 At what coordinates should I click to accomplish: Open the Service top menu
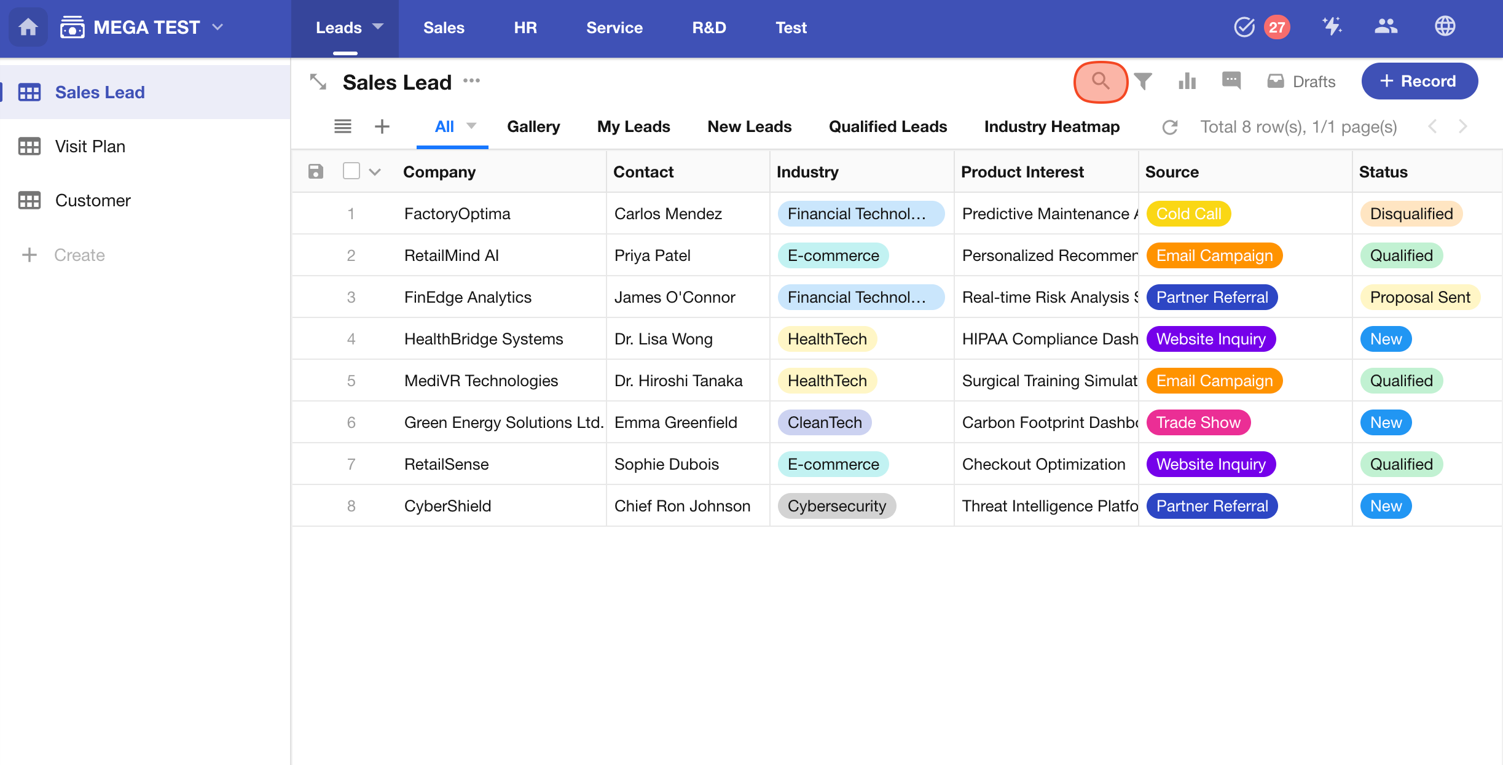[614, 28]
